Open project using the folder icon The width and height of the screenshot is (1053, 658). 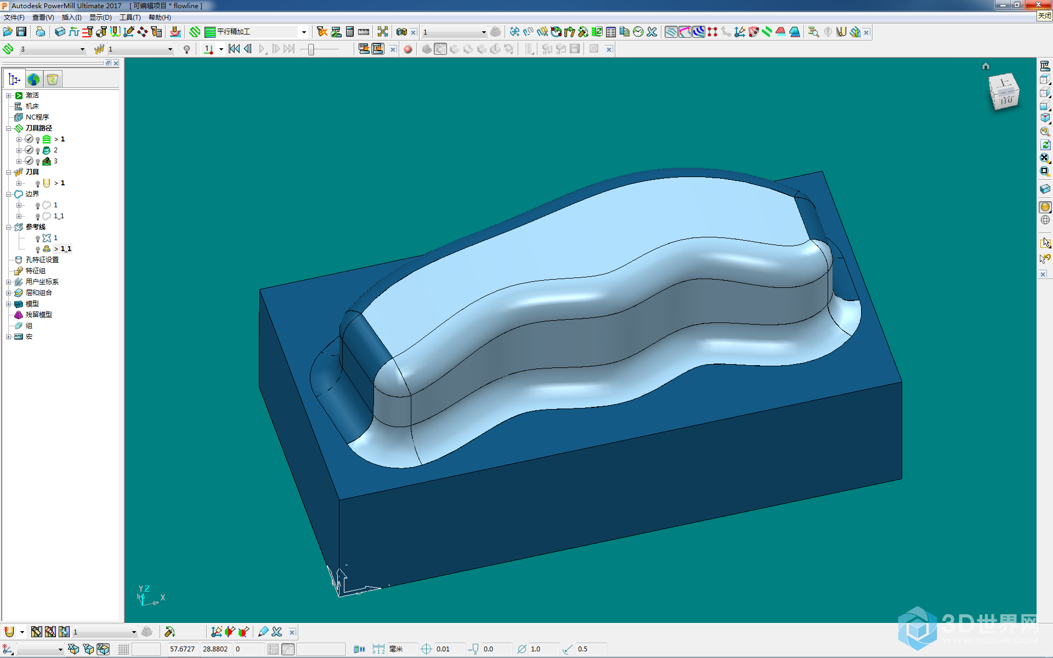click(x=8, y=32)
